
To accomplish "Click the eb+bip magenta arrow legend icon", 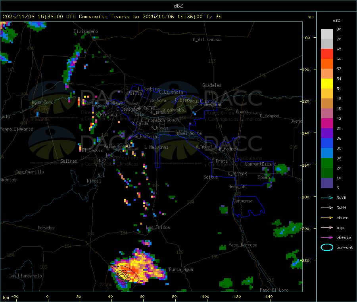I will pos(327,238).
